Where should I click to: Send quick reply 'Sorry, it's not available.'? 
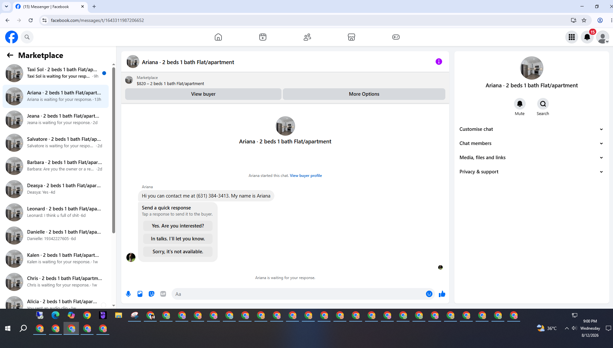click(178, 252)
